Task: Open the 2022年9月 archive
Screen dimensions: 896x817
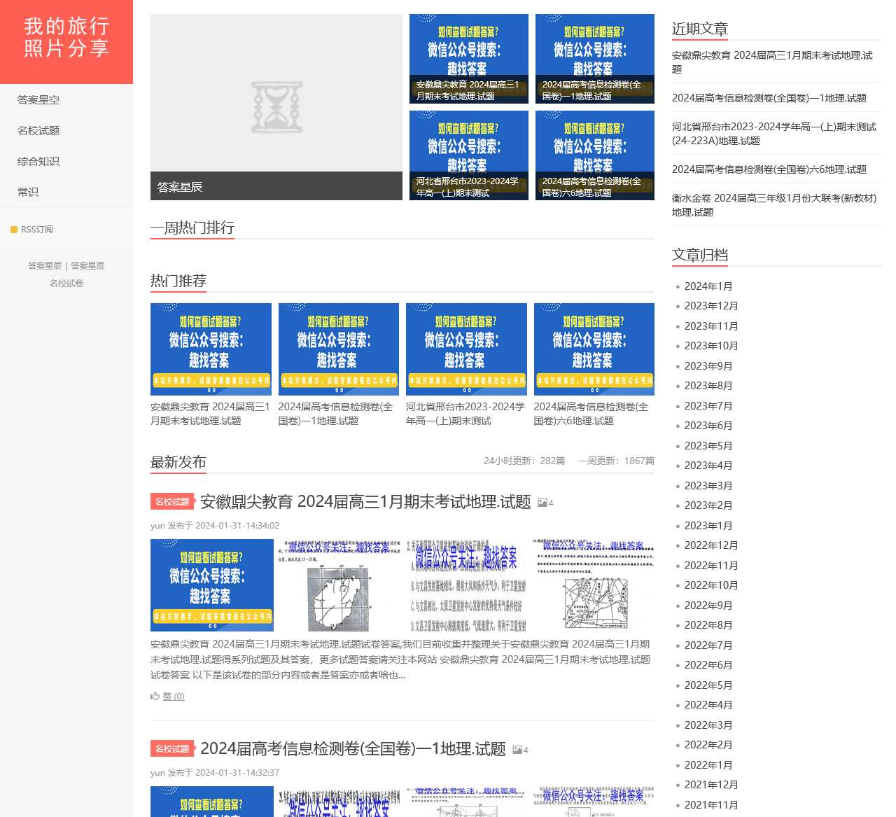Action: point(708,606)
